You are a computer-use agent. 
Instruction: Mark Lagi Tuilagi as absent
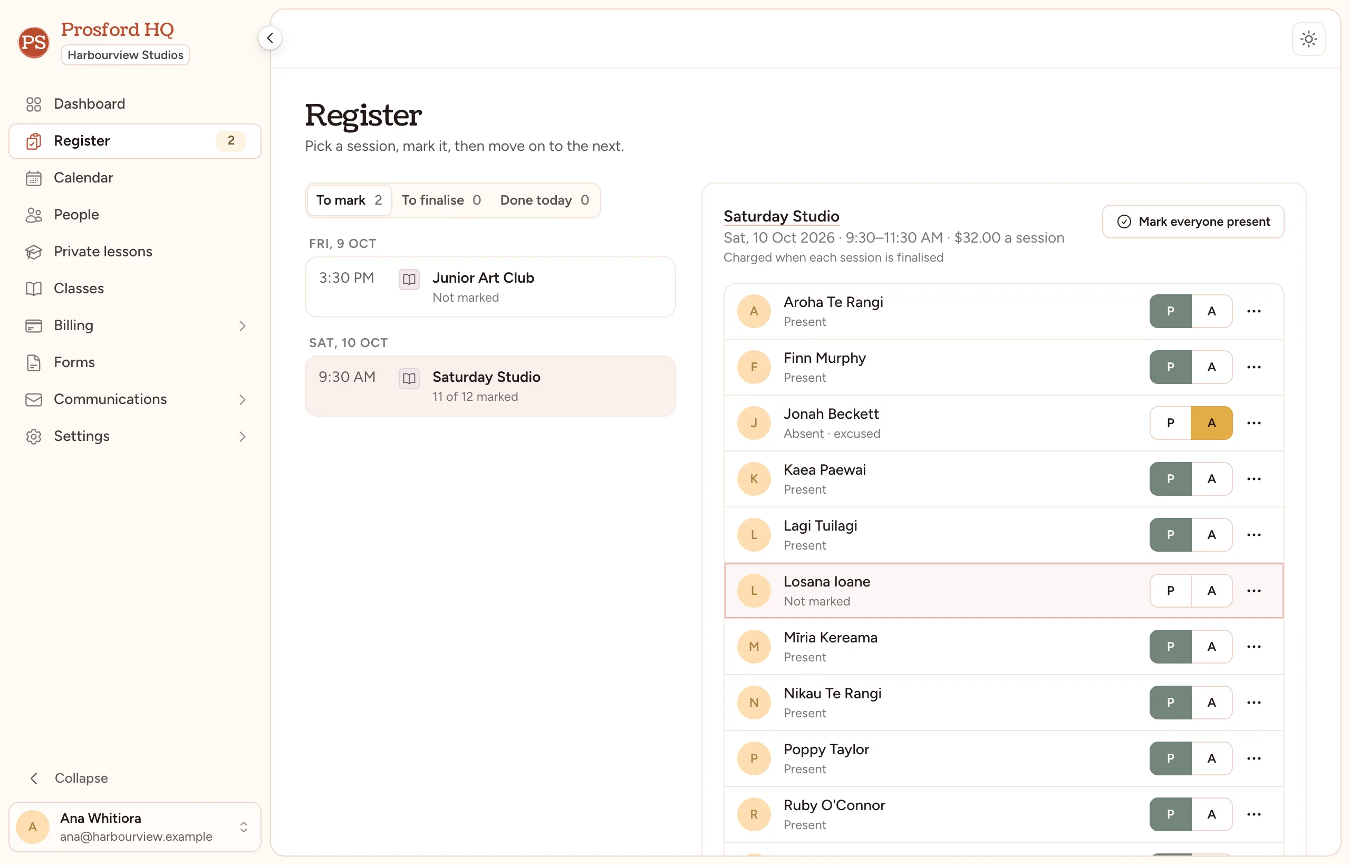(x=1211, y=535)
